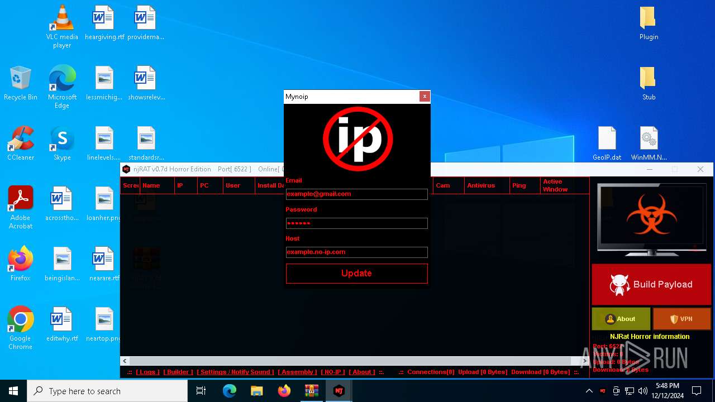Open the [ About ] bottom menu item
Screen dimensions: 715x402
click(362, 372)
